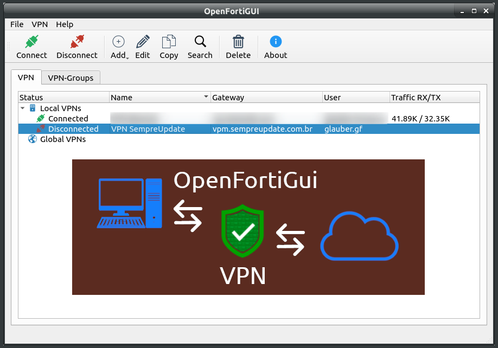
Task: Select the VPN tab
Action: tap(26, 78)
